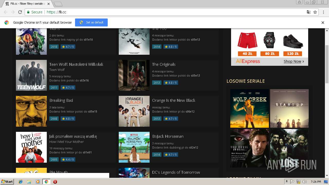Click the network tray icon
Viewport: 329px width, 185px height.
(298, 182)
